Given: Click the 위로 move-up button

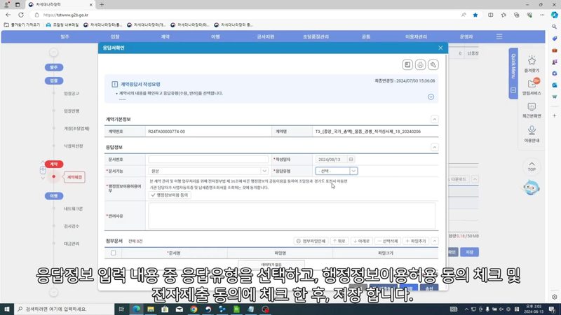Looking at the screenshot, I should pos(339,241).
